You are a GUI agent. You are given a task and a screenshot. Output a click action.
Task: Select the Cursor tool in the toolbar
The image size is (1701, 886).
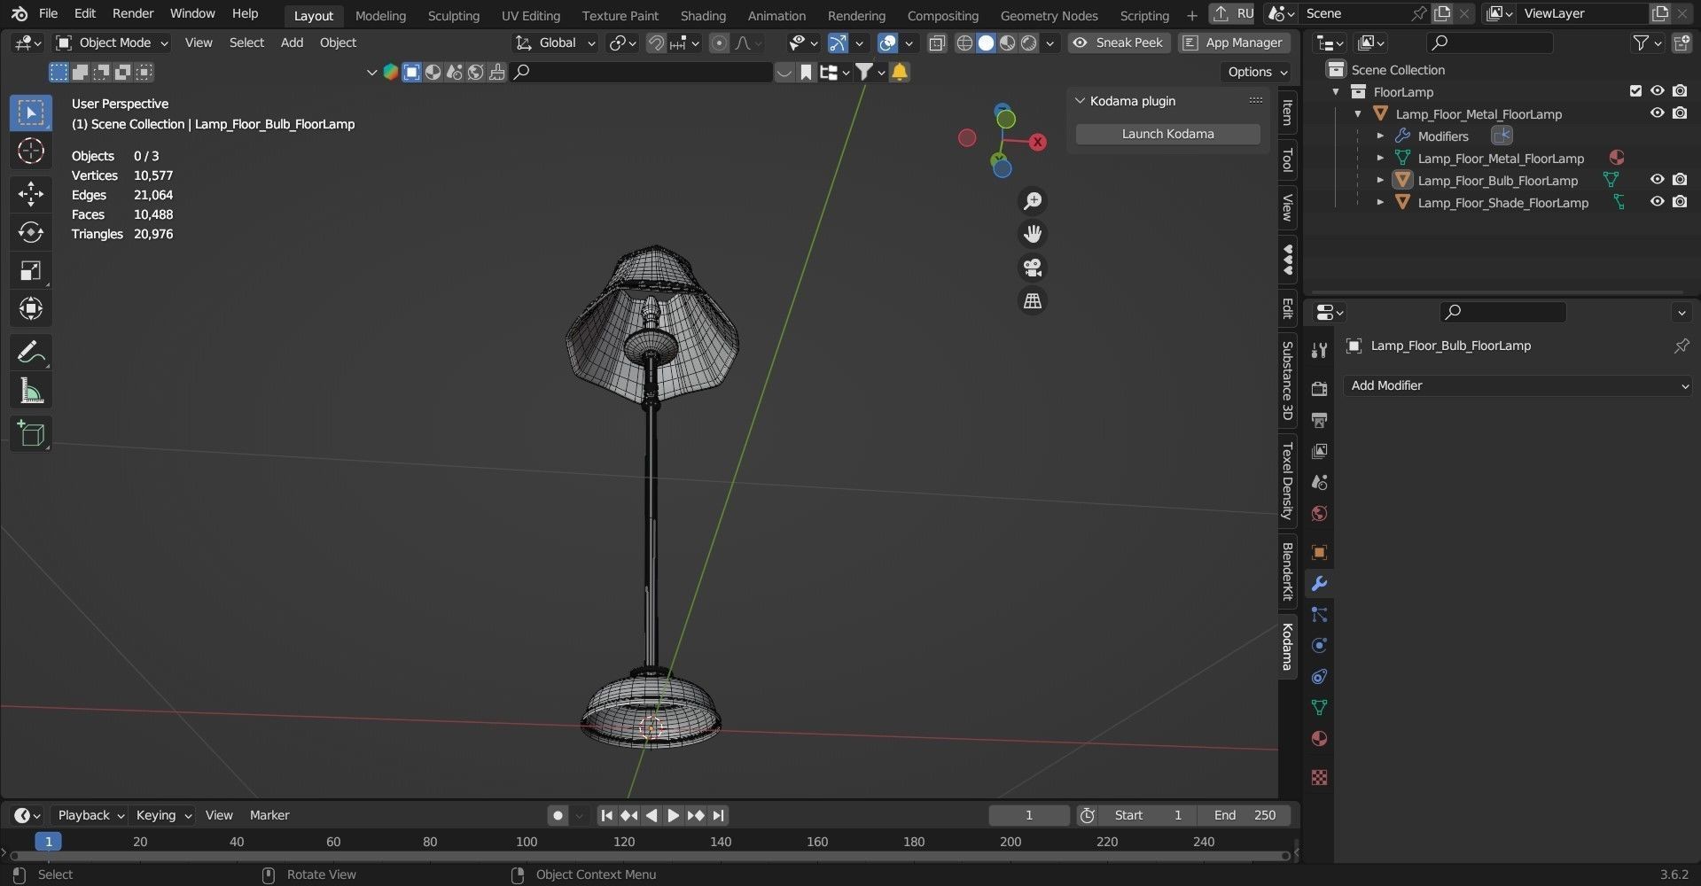[x=31, y=151]
